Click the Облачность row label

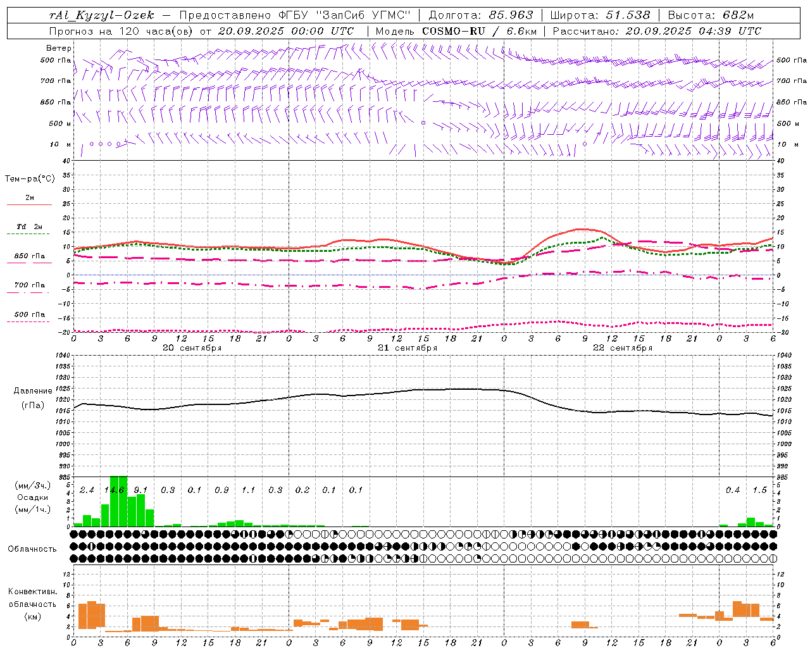pos(32,549)
